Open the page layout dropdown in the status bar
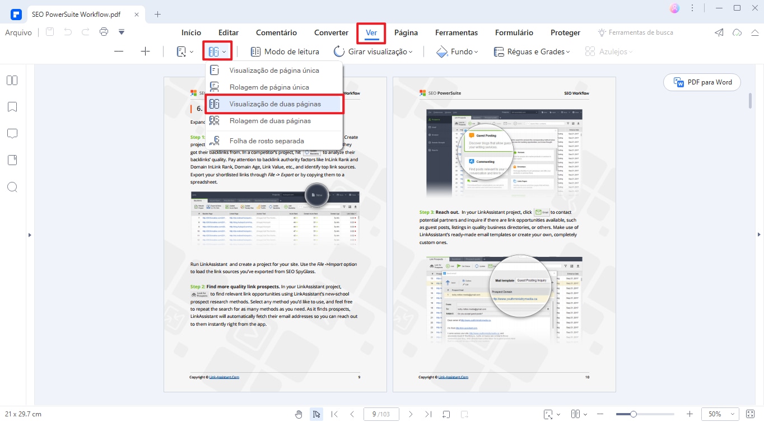Image resolution: width=764 pixels, height=422 pixels. [x=579, y=414]
